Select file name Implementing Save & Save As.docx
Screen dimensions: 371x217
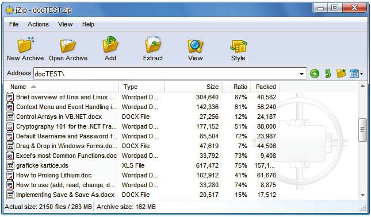[x=65, y=195]
